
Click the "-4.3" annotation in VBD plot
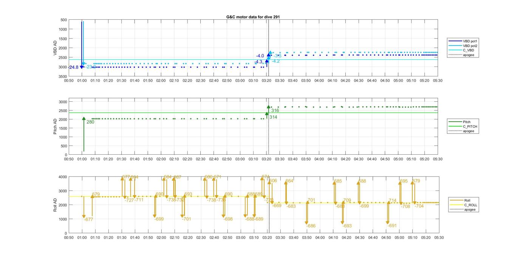(x=258, y=62)
